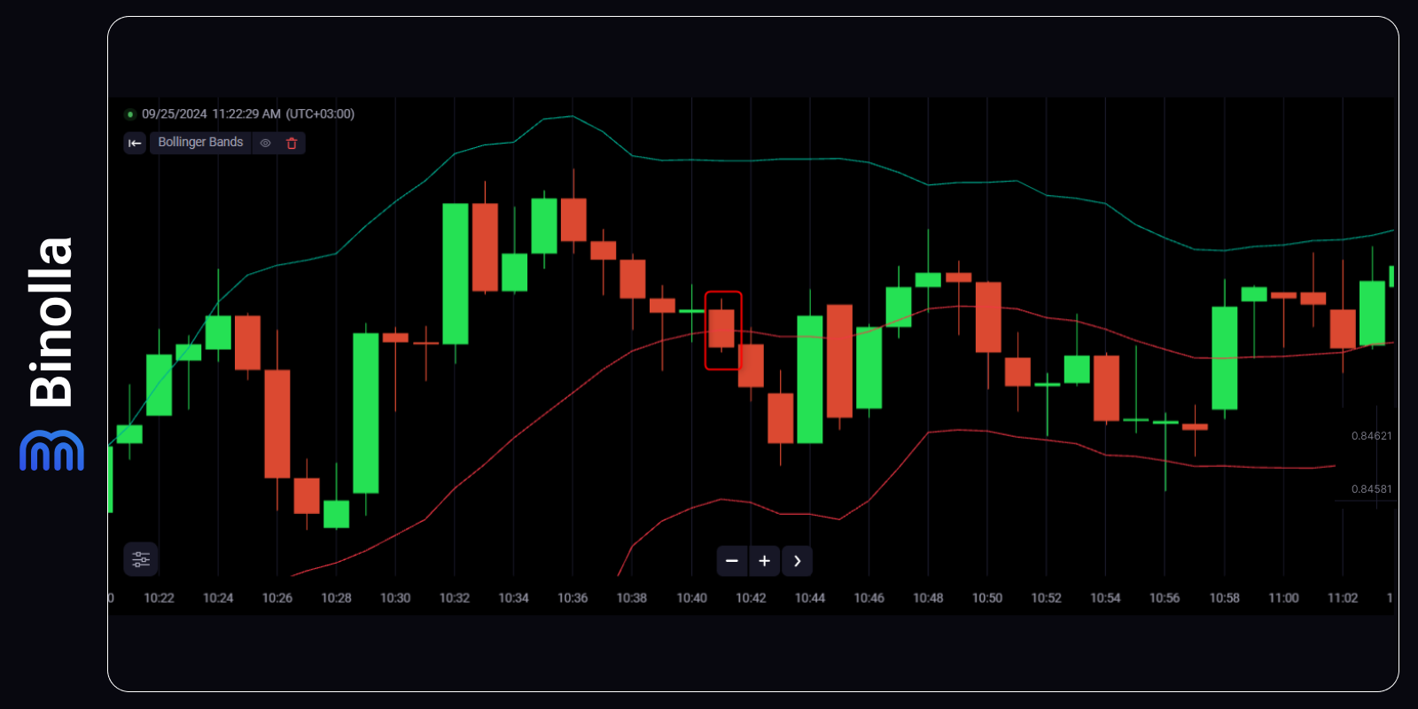
Task: Click the 10:22 time axis label
Action: click(x=159, y=598)
